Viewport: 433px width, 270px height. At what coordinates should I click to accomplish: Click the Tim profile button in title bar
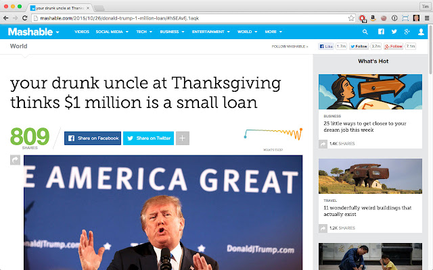point(425,6)
